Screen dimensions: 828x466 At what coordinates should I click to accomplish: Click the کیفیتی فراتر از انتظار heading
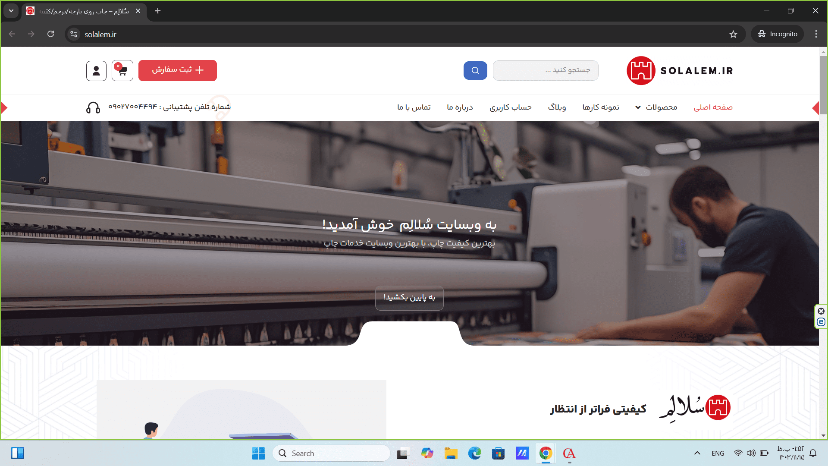(x=598, y=409)
